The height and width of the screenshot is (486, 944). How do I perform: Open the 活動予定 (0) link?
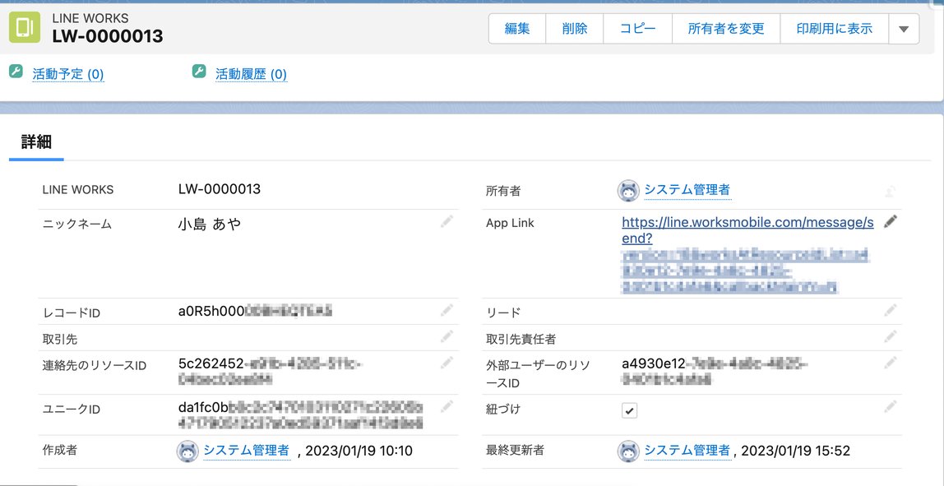tap(68, 75)
